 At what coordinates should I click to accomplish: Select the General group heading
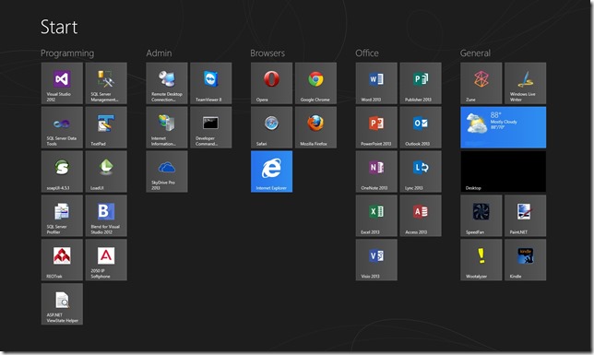pyautogui.click(x=475, y=53)
